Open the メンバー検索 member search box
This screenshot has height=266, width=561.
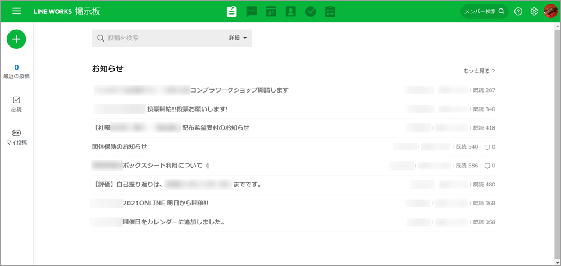[x=484, y=11]
